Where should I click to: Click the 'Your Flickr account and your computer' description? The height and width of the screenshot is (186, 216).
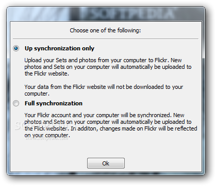111,125
